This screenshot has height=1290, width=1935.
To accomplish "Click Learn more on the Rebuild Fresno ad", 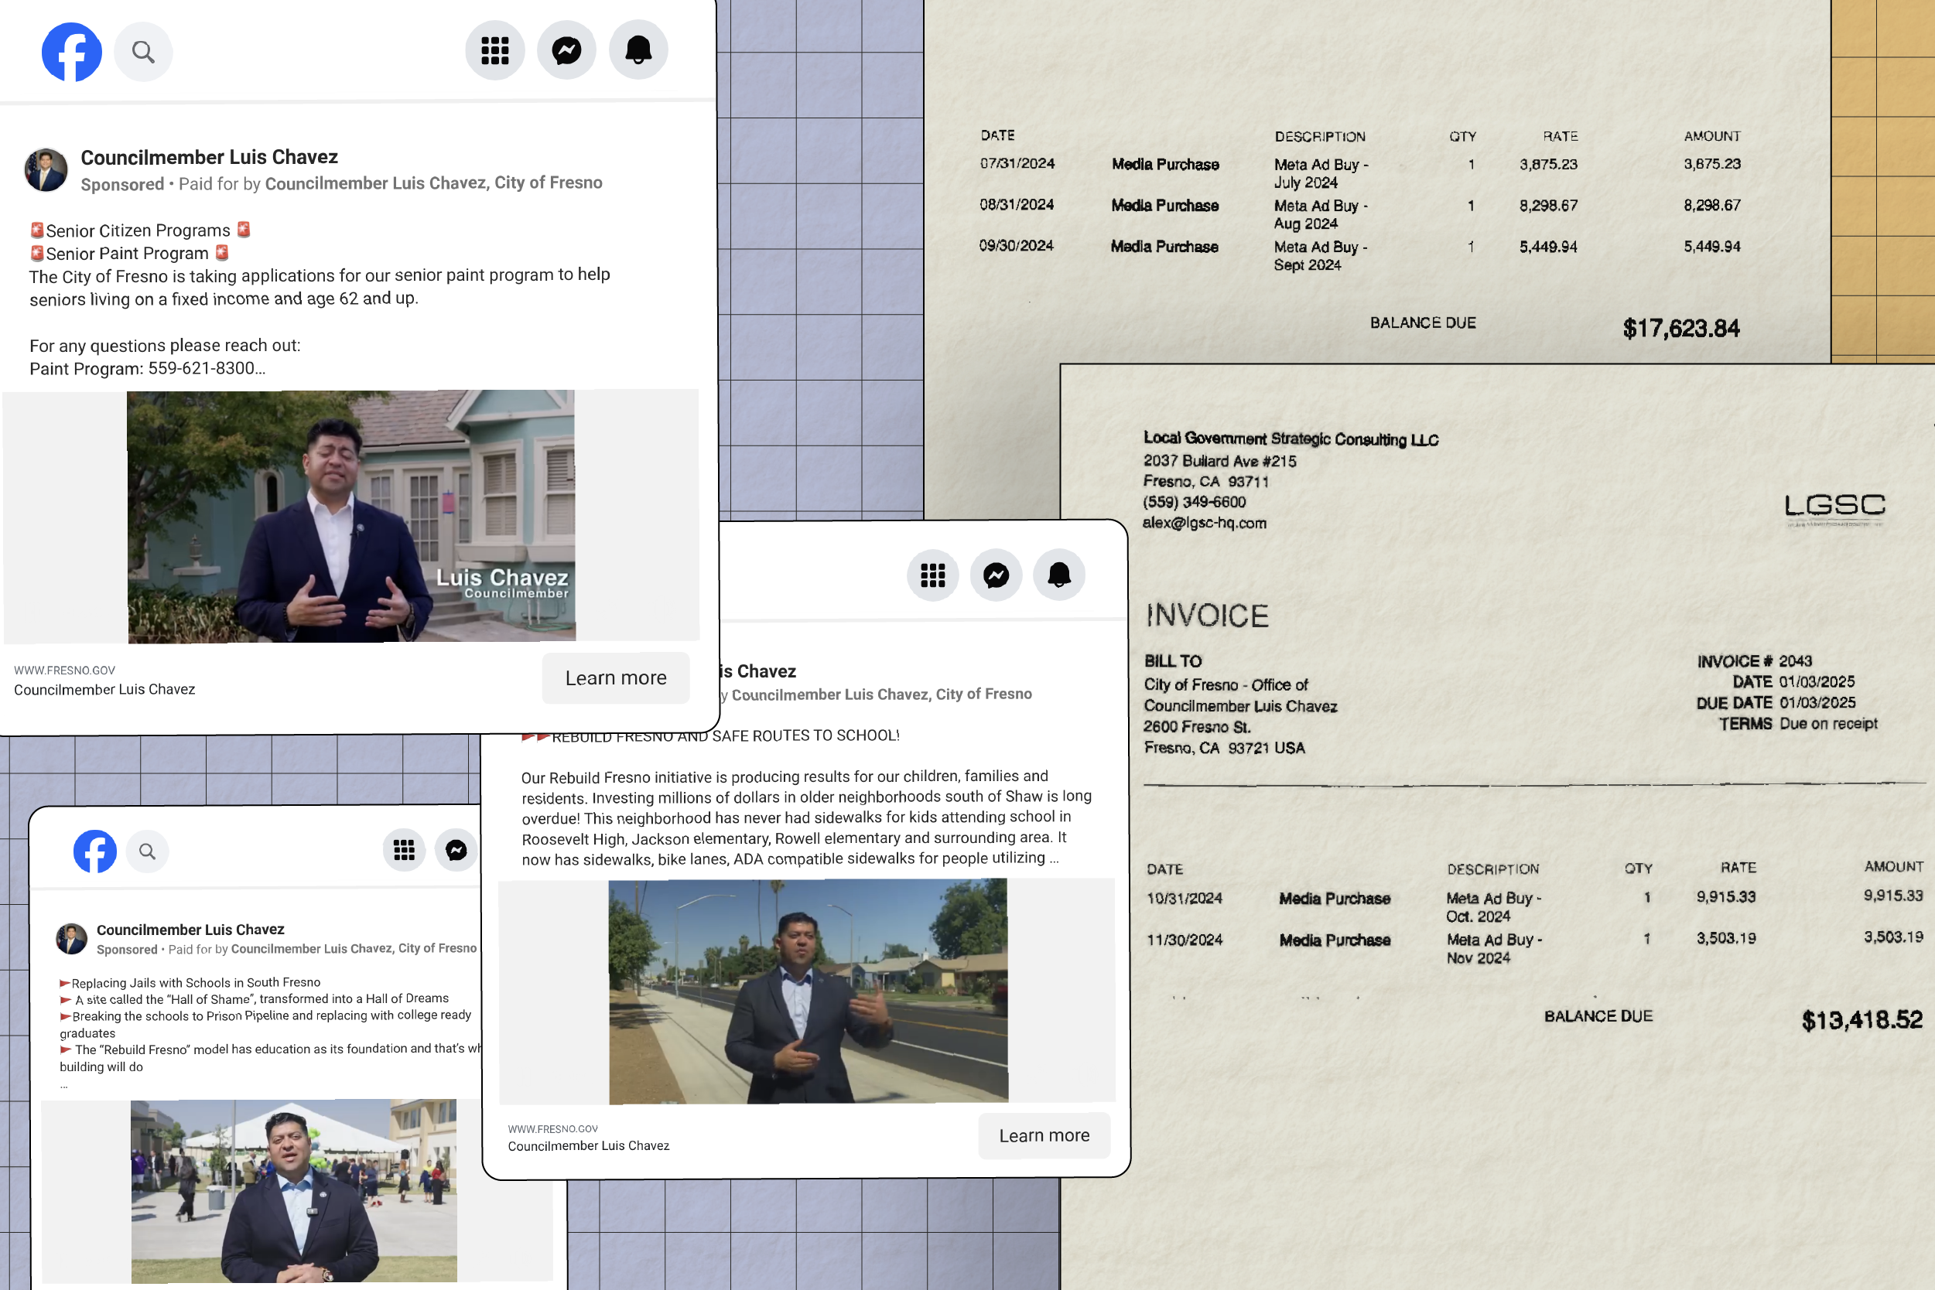I will tap(1044, 1135).
